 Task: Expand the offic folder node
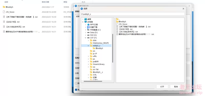[88, 56]
